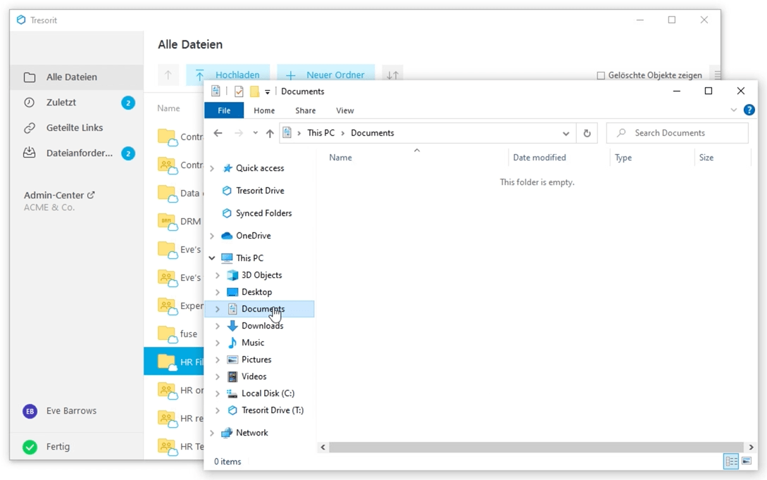Expand the Explorer ribbon chevron
Viewport: 767px width, 480px height.
point(733,110)
